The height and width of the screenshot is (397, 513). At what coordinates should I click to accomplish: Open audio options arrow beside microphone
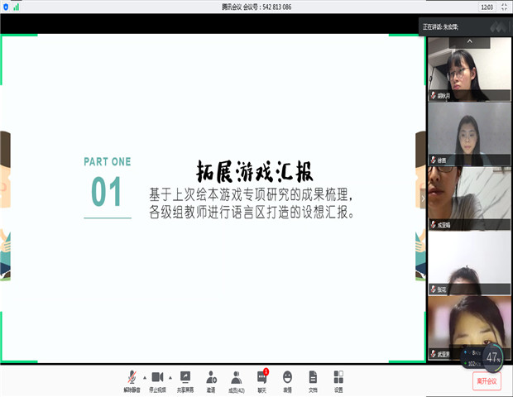[145, 378]
